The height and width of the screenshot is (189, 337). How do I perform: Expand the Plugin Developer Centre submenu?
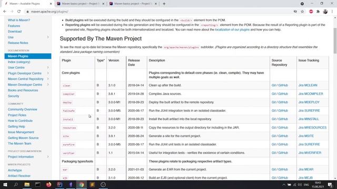(48, 73)
